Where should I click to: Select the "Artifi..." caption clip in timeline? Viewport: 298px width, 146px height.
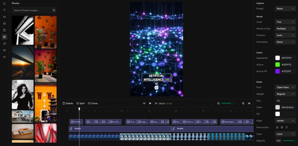77,122
